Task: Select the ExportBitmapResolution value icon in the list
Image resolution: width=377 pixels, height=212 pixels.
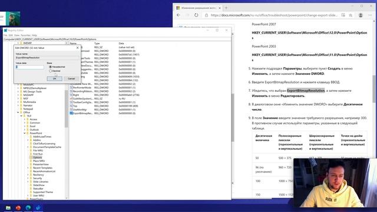Action: click(x=71, y=113)
